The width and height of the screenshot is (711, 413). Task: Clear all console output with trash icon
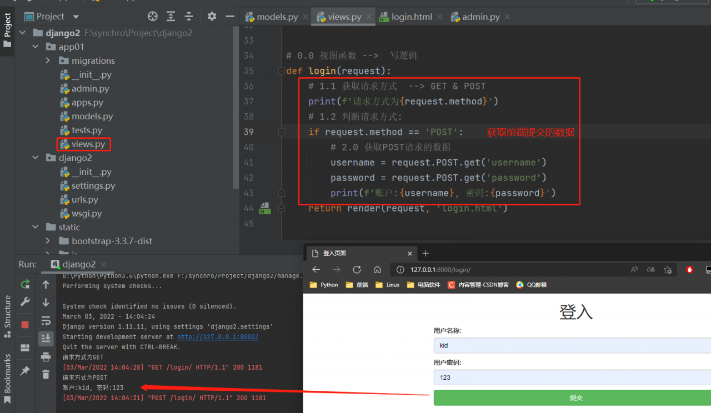[x=46, y=375]
